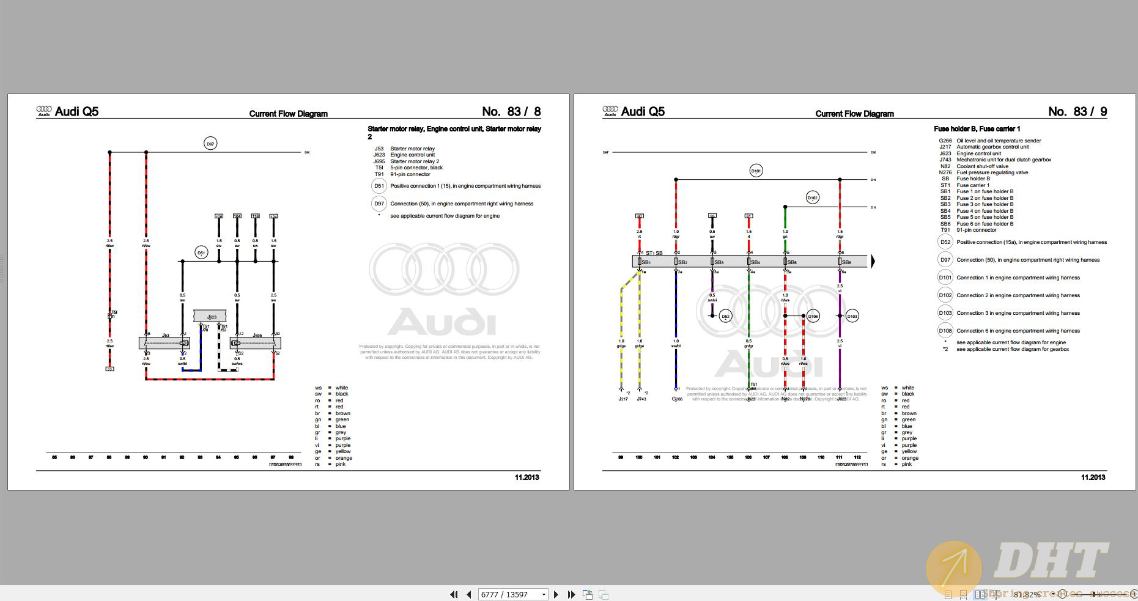This screenshot has width=1138, height=601.
Task: Click the '11.2013' date on right page
Action: 1093,477
